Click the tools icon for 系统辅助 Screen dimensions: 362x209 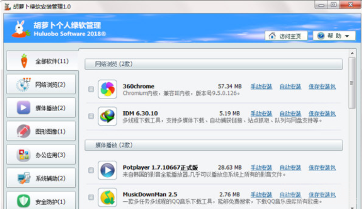click(23, 178)
